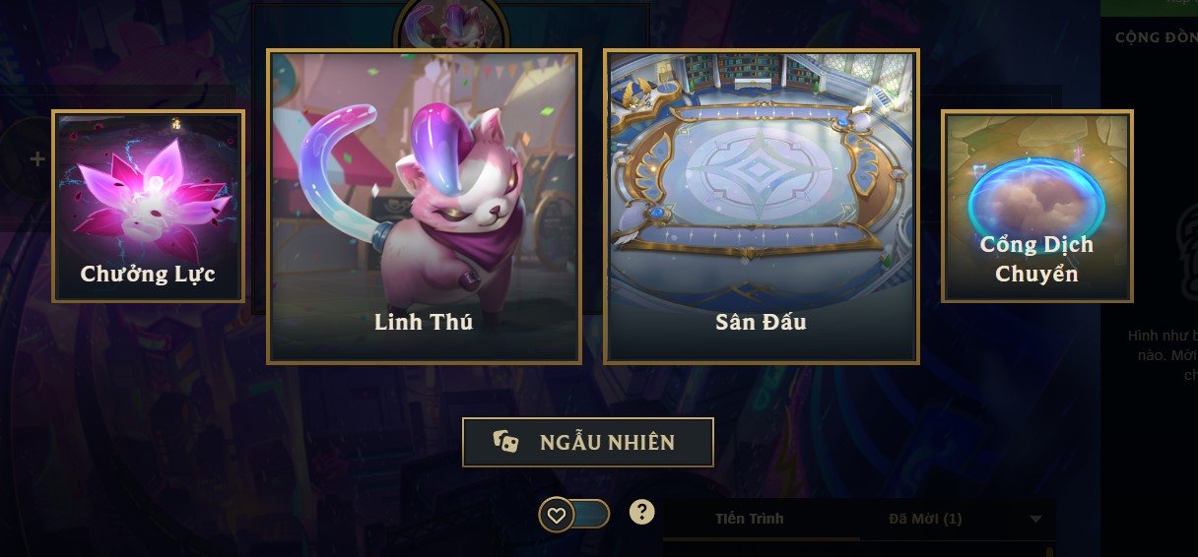1198x557 pixels.
Task: Select the Cổng Dịch Chuyển card label
Action: (1037, 259)
